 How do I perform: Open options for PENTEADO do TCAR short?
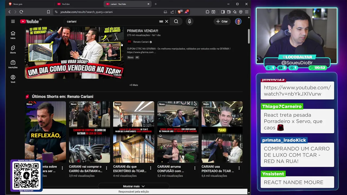point(239,168)
